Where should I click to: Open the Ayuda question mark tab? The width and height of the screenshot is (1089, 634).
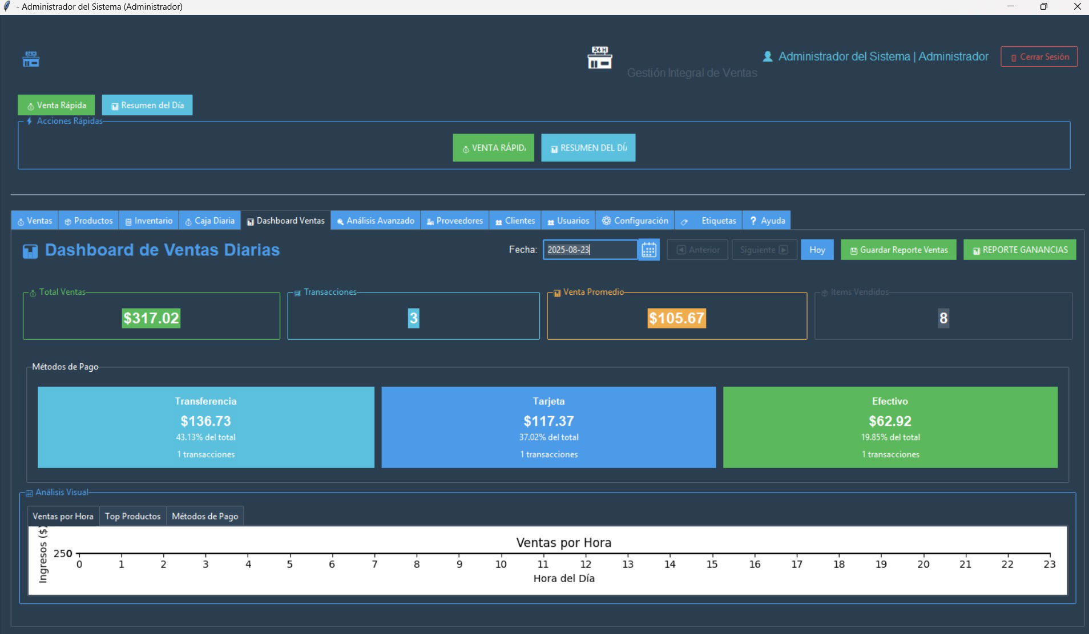pos(767,221)
